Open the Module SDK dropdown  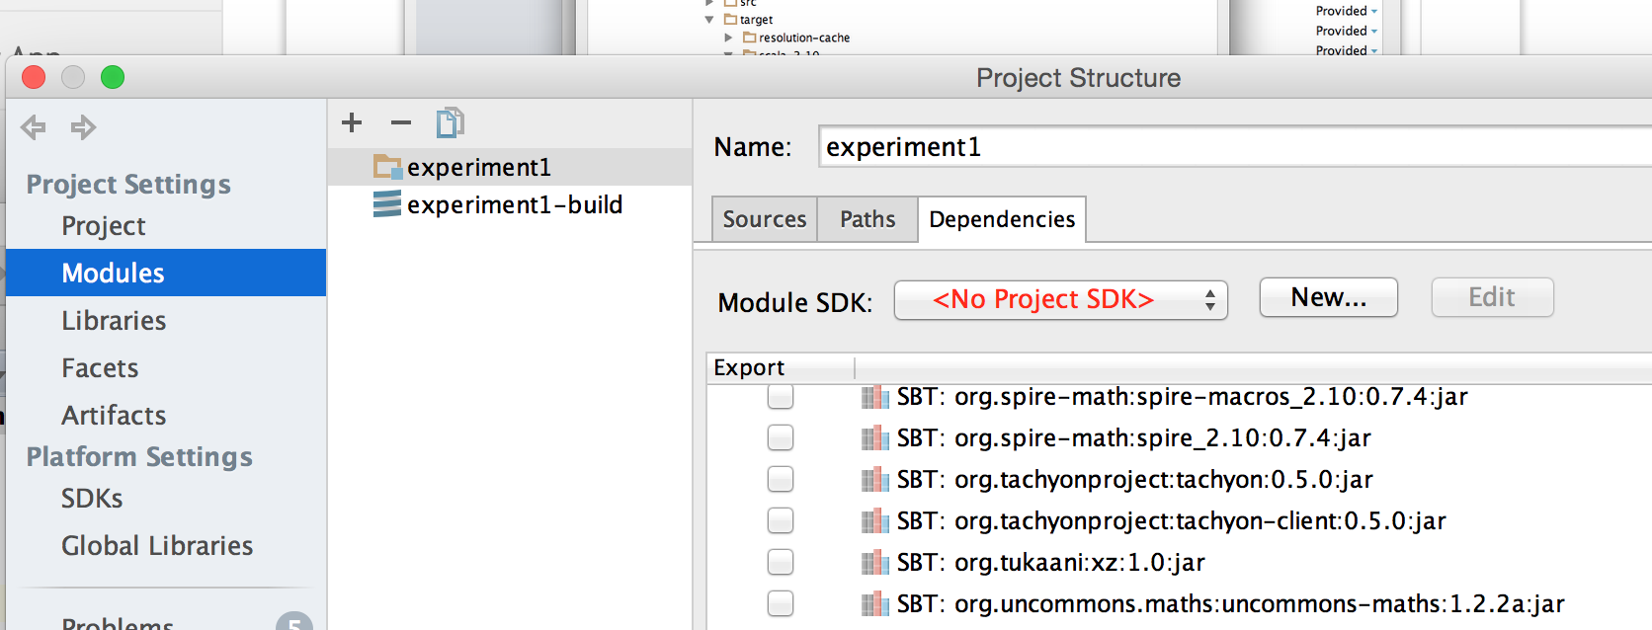click(1060, 300)
